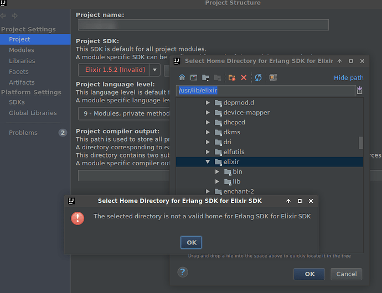382x293 pixels.
Task: Click OK in the file chooser dialog
Action: [x=309, y=274]
